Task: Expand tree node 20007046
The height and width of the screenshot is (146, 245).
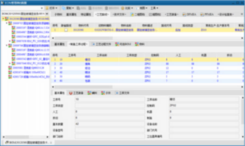Action: click(x=10, y=64)
